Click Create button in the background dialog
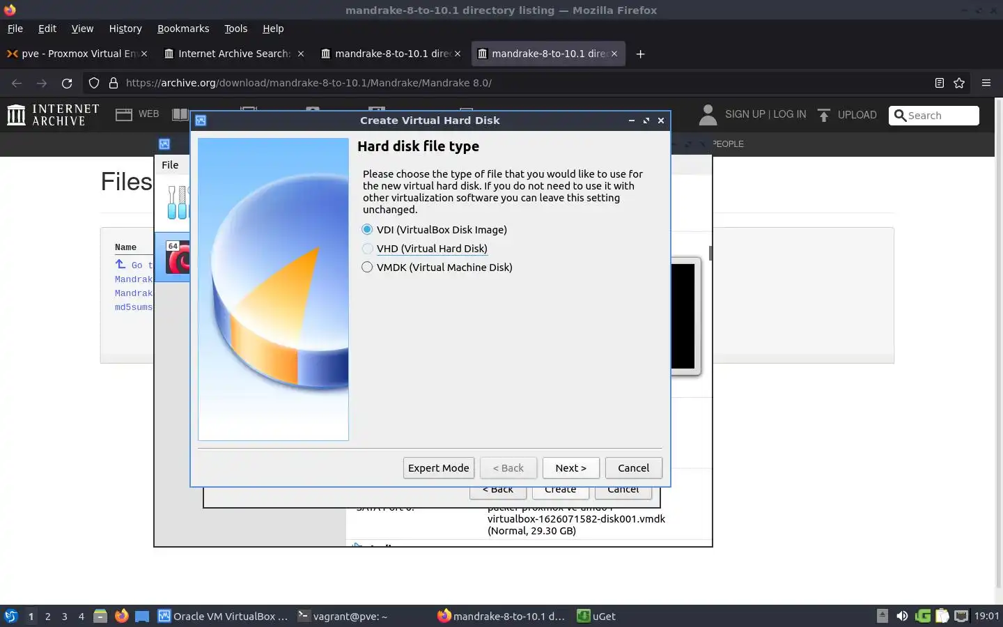This screenshot has width=1003, height=627. 561,492
